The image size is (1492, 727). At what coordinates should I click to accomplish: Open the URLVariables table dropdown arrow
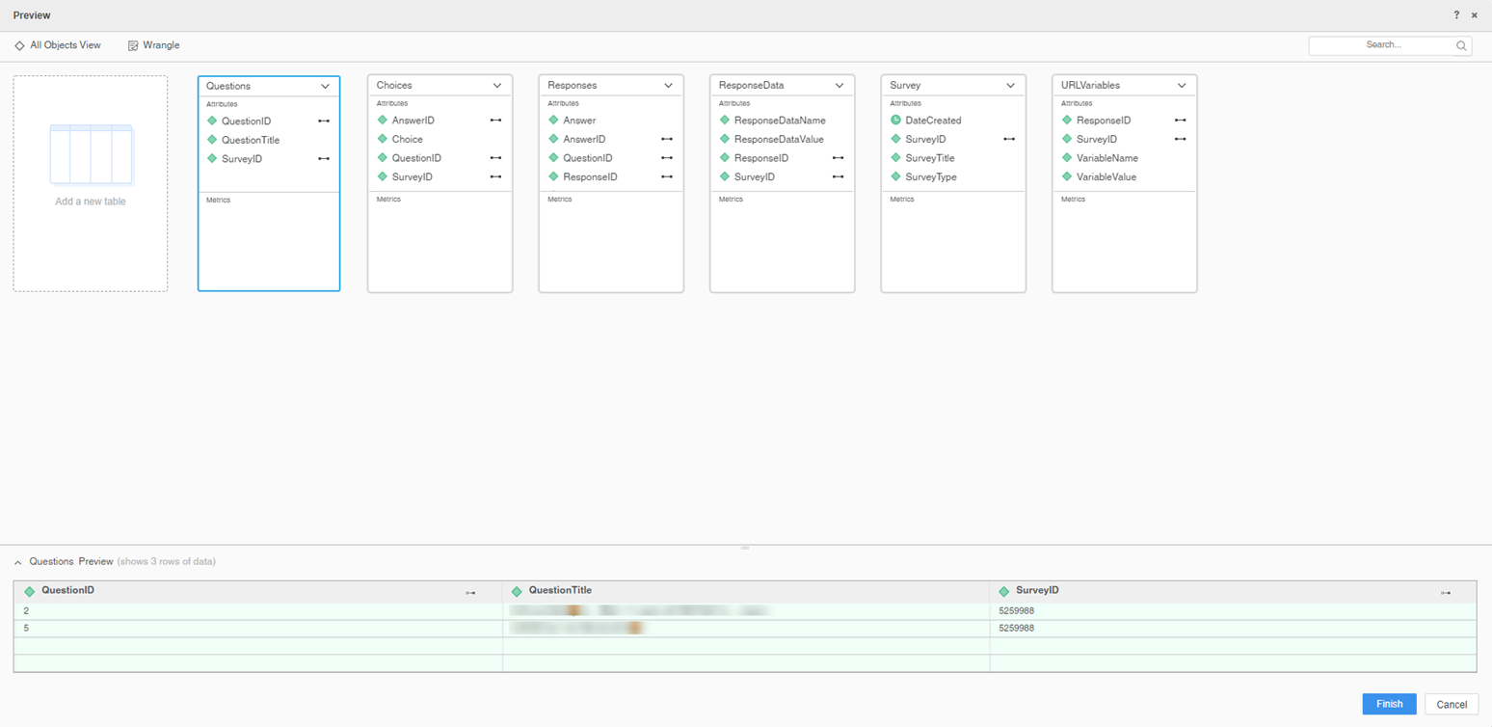pyautogui.click(x=1182, y=86)
